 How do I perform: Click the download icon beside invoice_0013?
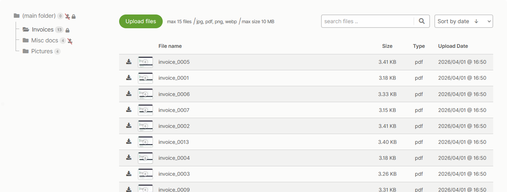coord(129,142)
